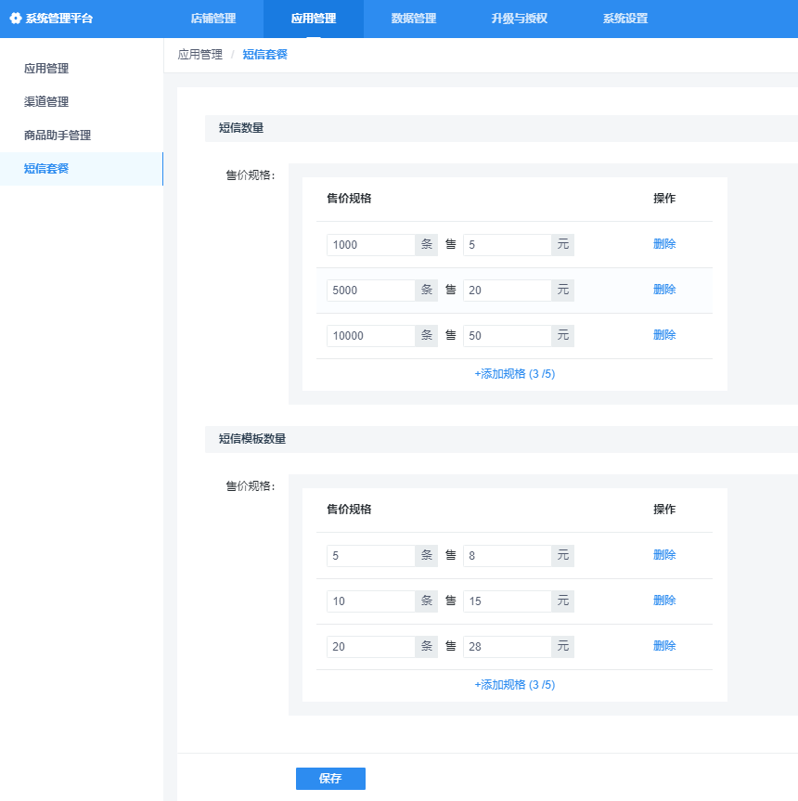Edit the price field showing 15 元

(507, 601)
